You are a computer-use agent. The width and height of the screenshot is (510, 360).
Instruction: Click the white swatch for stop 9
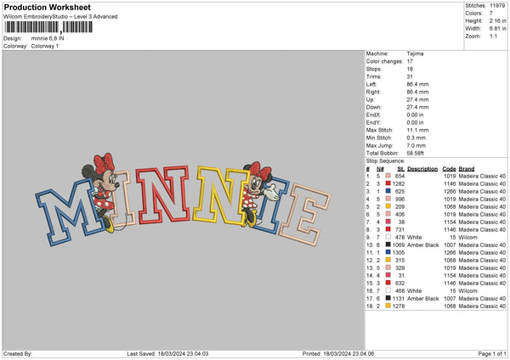point(387,236)
